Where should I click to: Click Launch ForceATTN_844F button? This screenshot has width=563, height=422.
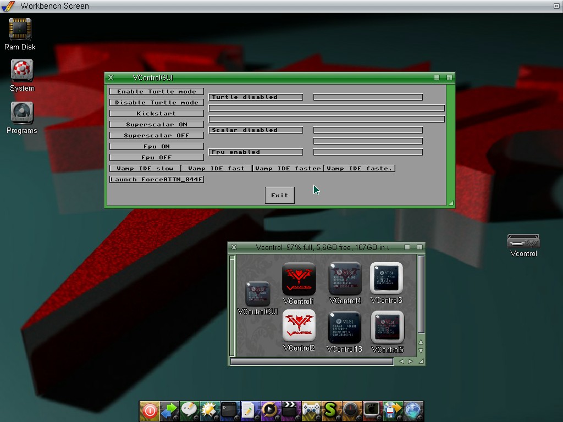point(157,180)
